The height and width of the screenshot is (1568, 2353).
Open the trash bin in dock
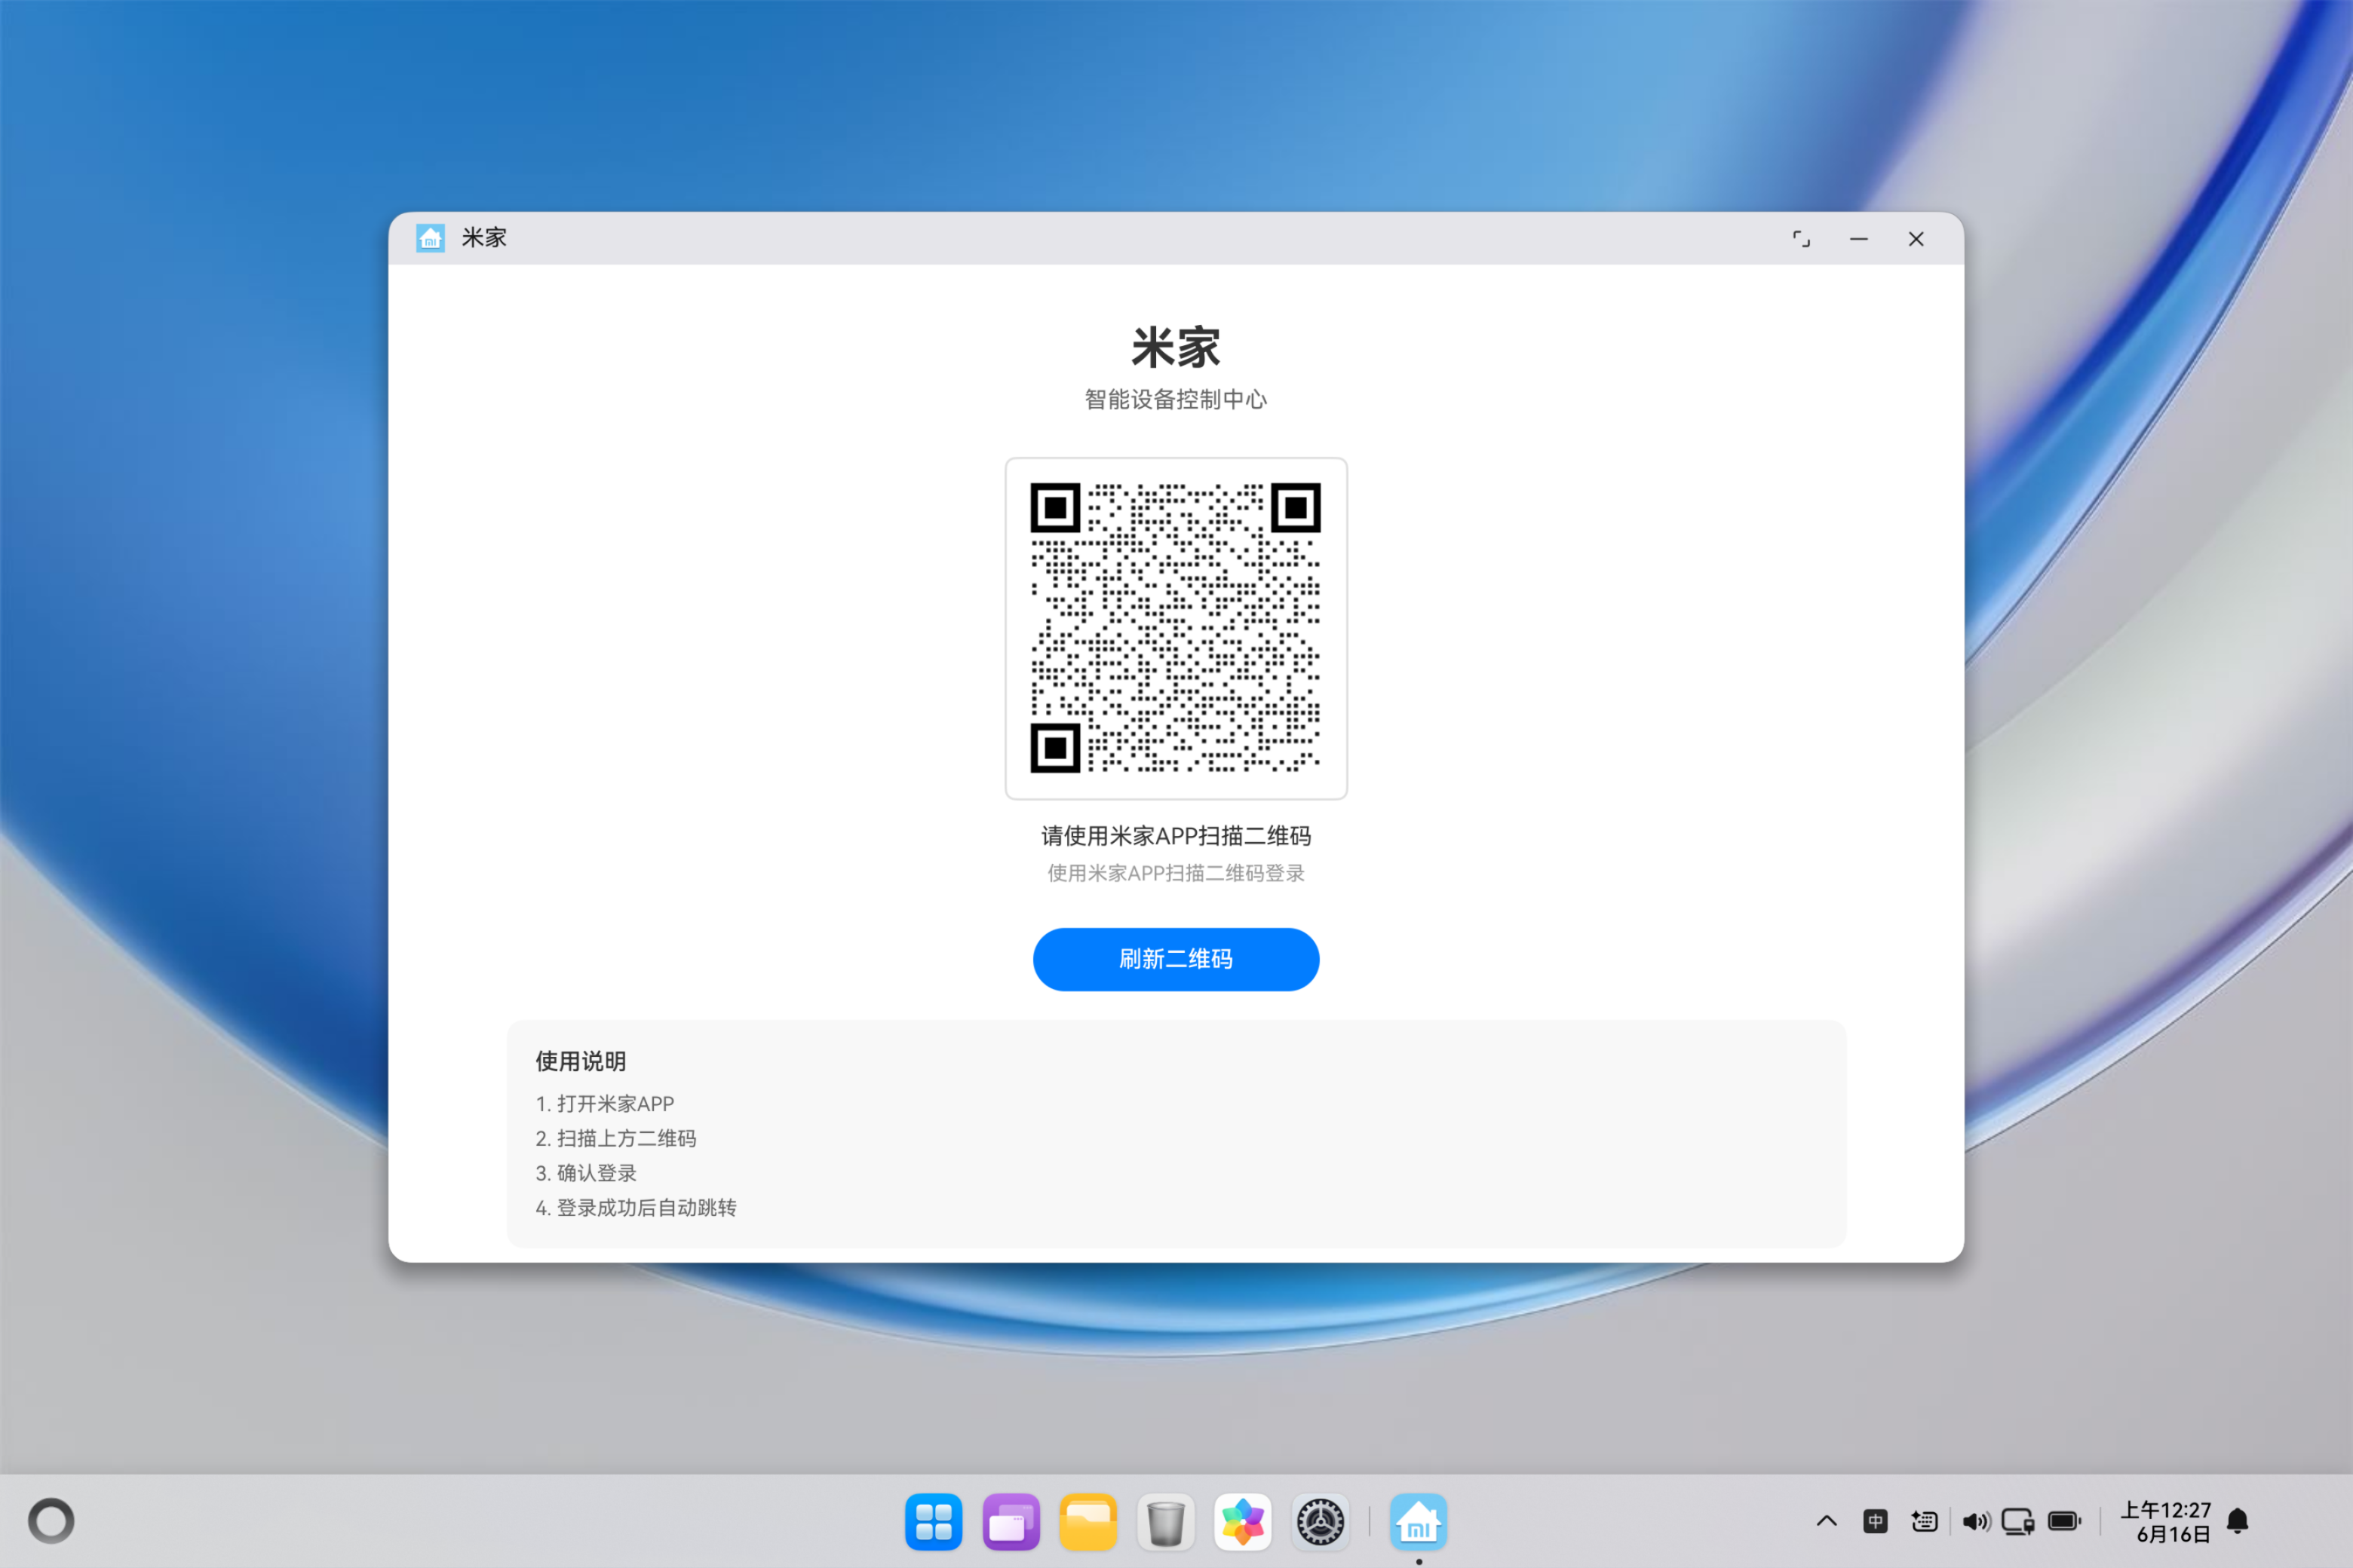coord(1165,1522)
